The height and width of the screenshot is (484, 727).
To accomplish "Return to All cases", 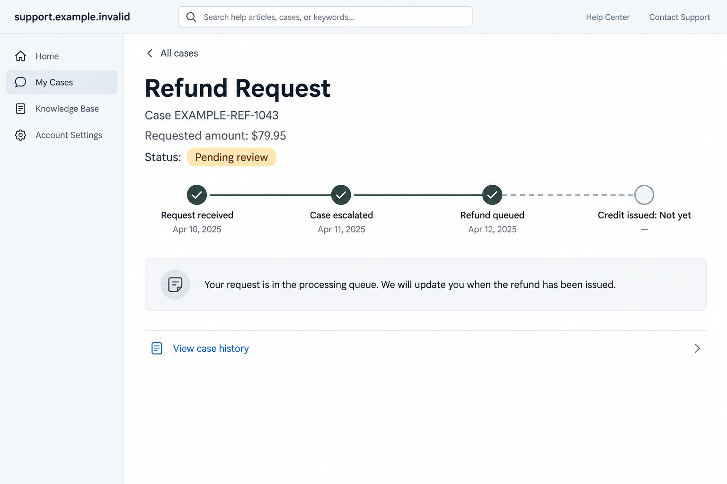I will click(x=179, y=53).
